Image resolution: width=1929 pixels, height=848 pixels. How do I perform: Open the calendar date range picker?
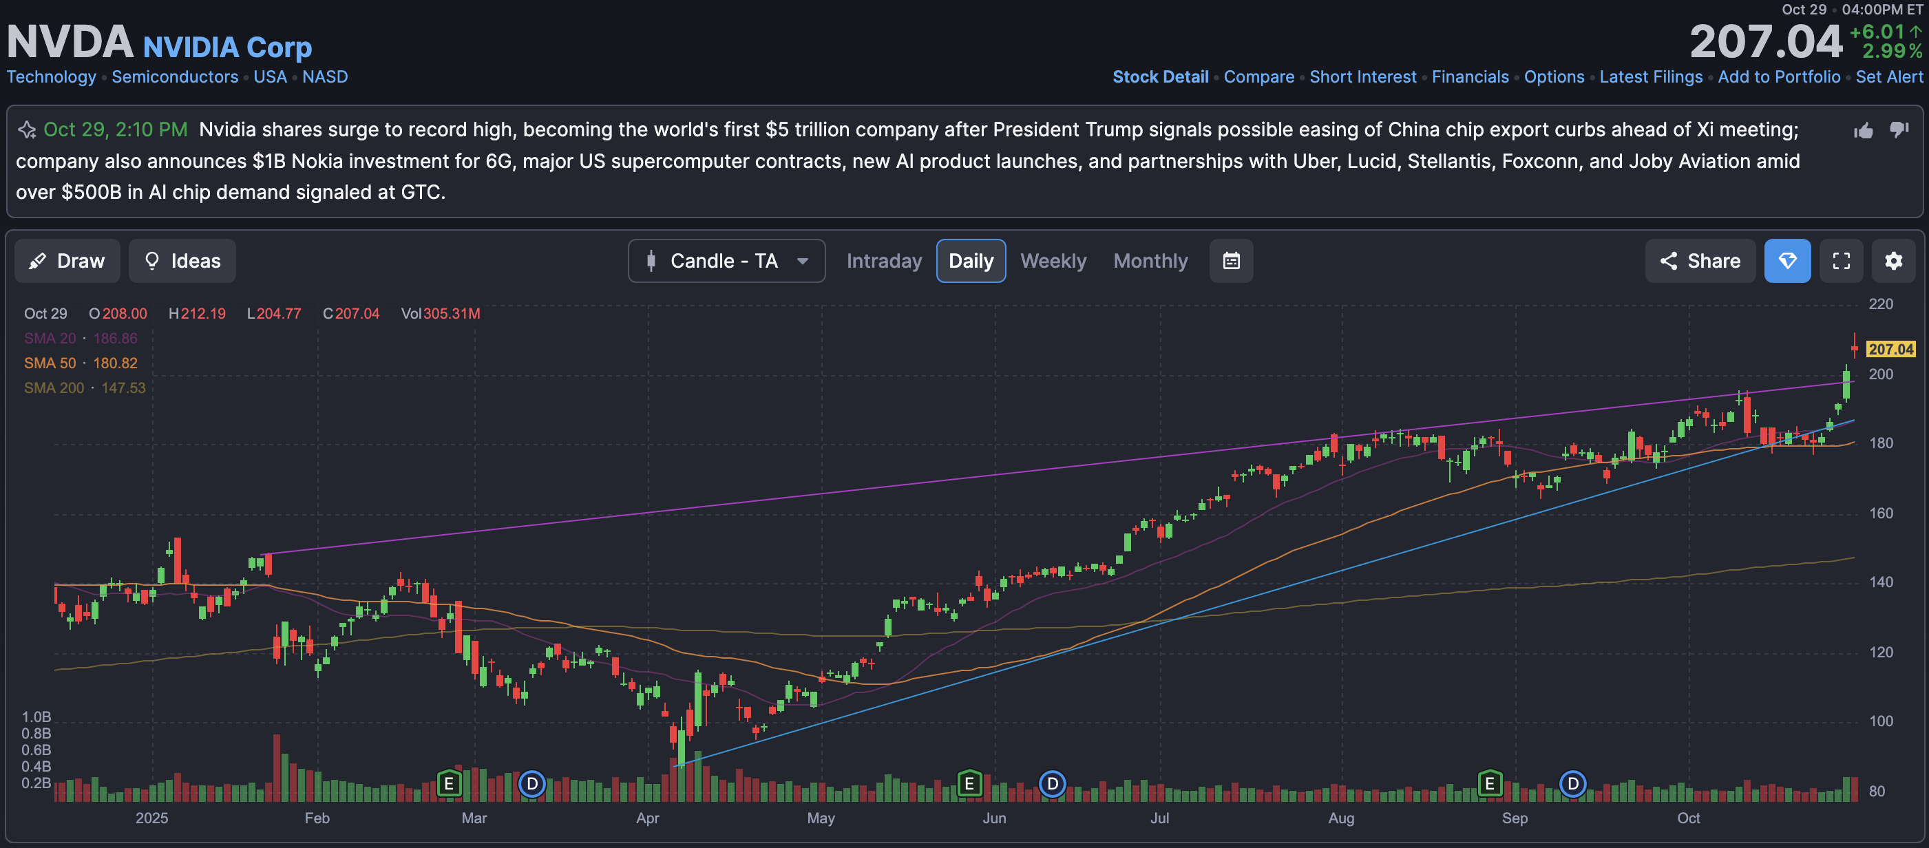click(x=1230, y=260)
